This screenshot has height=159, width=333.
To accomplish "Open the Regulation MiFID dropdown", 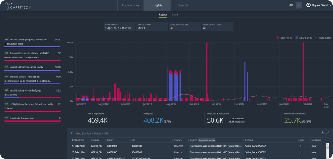I will click(x=152, y=26).
